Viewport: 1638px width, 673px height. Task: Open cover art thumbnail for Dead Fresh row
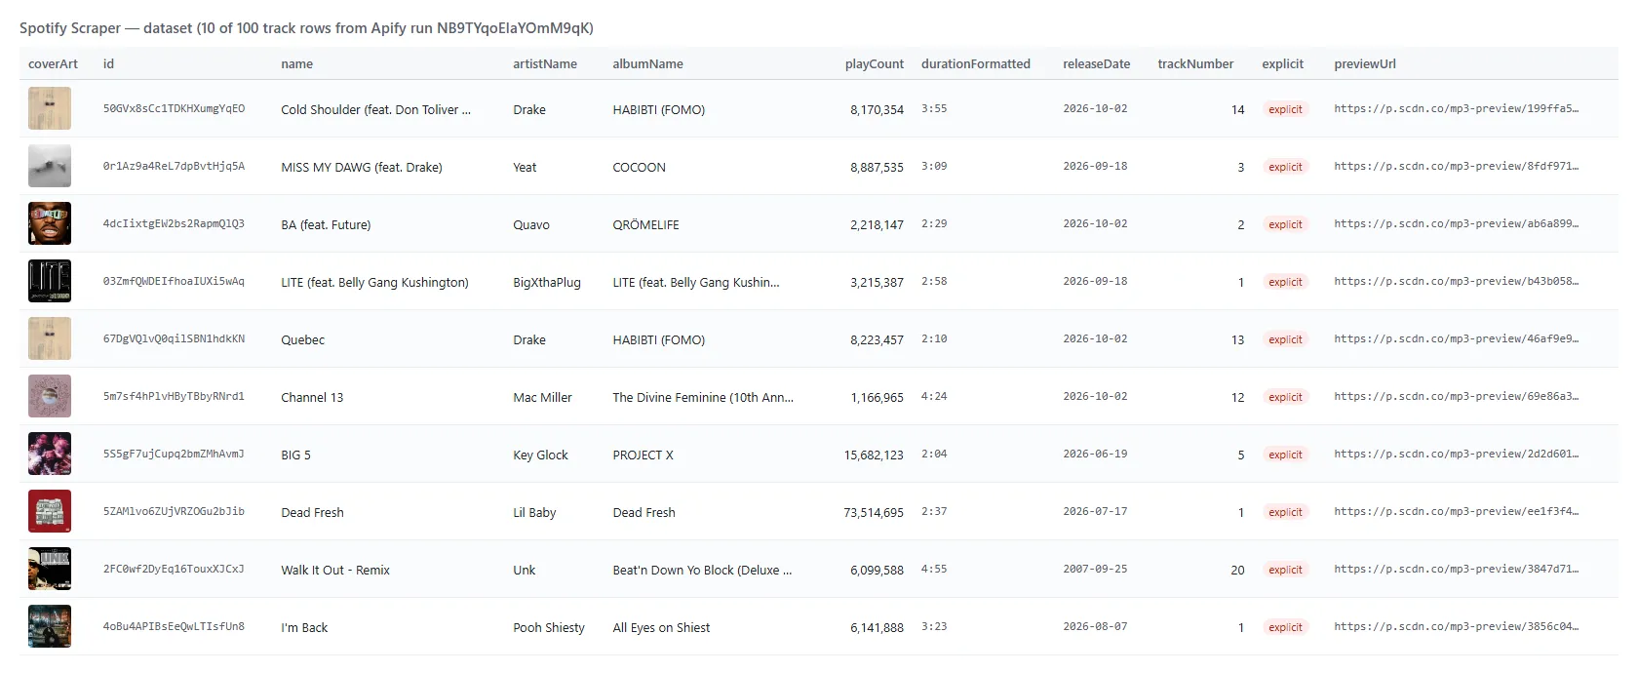50,511
